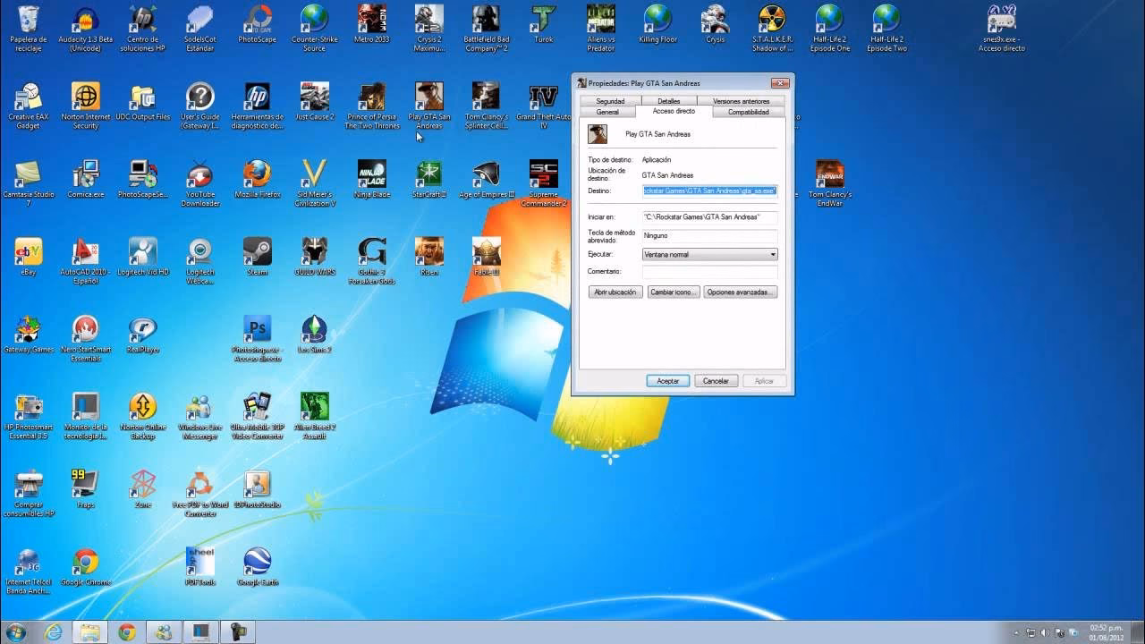Select the Supreme Commander 2 desktop icon
The height and width of the screenshot is (644, 1145).
543,182
